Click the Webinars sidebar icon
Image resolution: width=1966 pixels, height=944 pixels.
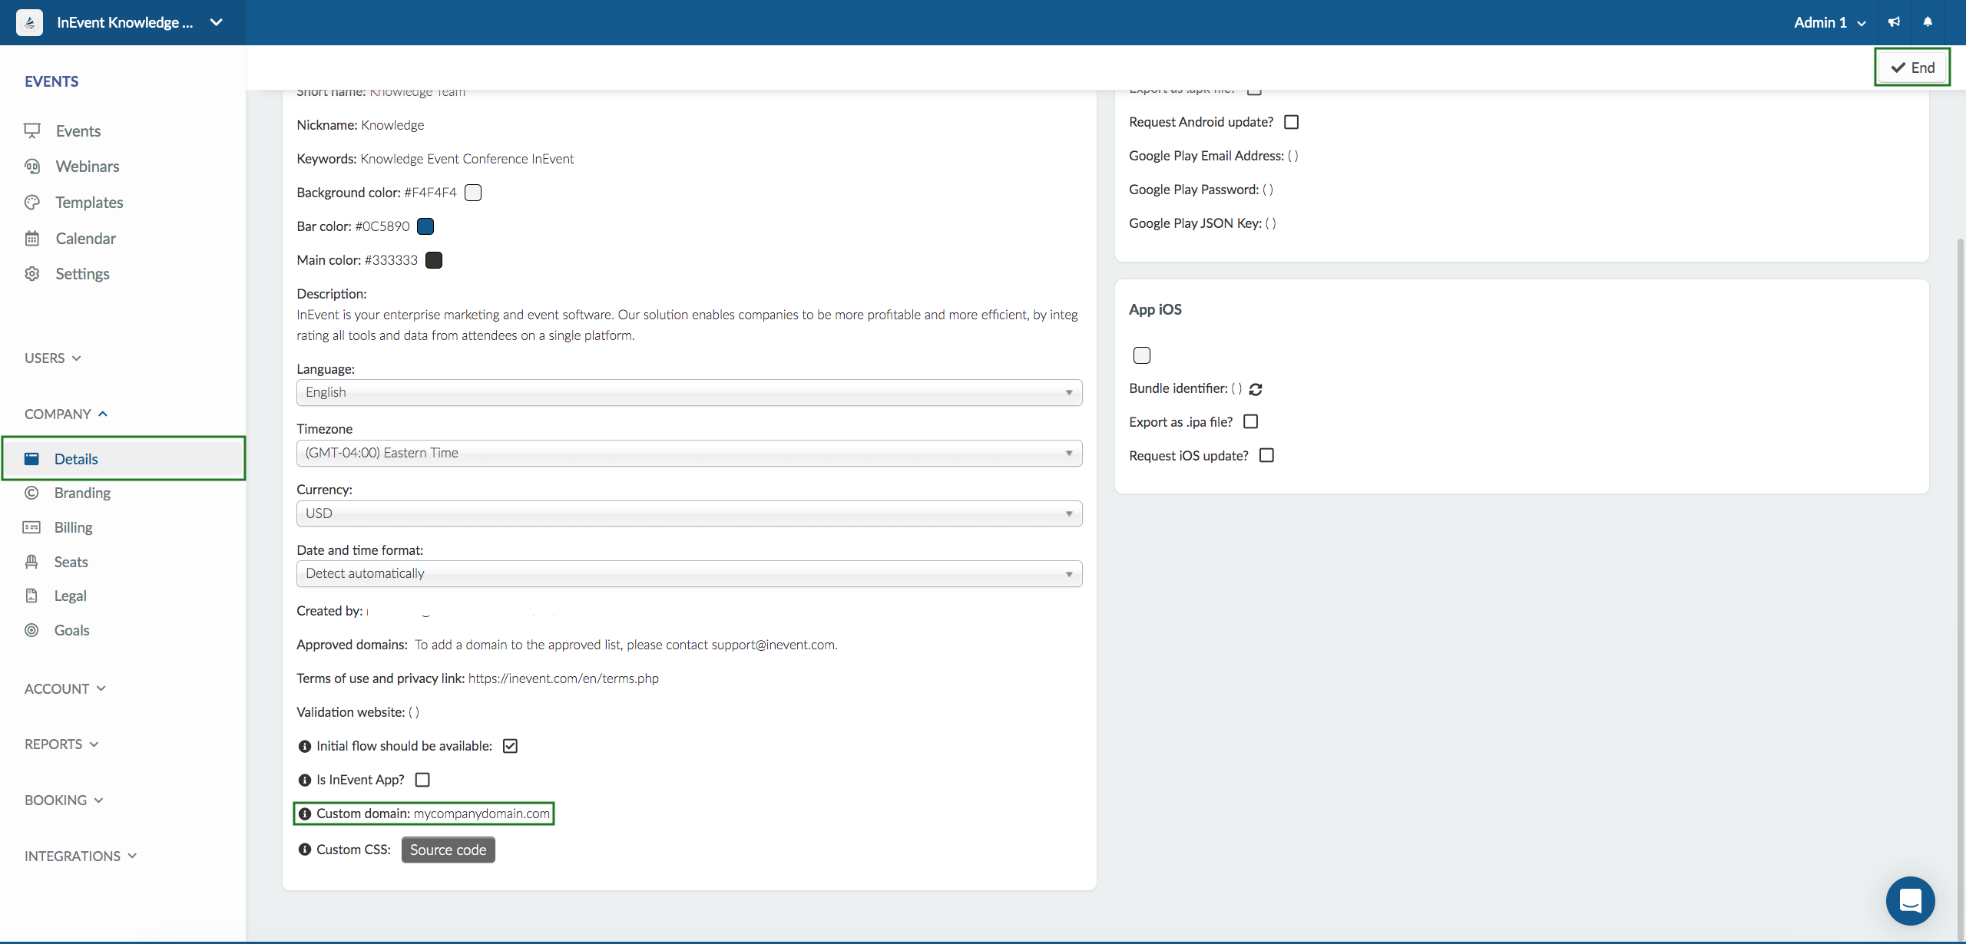coord(34,164)
